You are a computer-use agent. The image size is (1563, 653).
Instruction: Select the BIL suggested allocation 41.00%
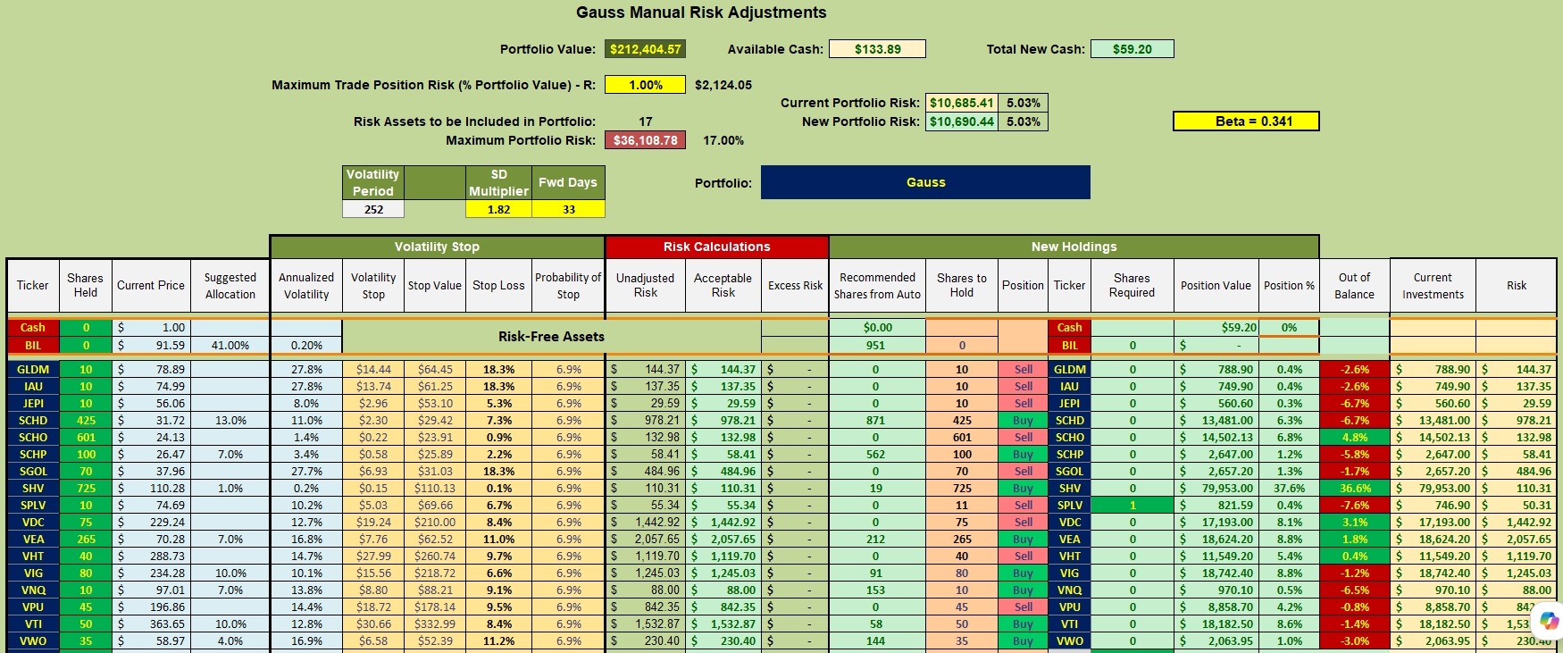[x=230, y=345]
